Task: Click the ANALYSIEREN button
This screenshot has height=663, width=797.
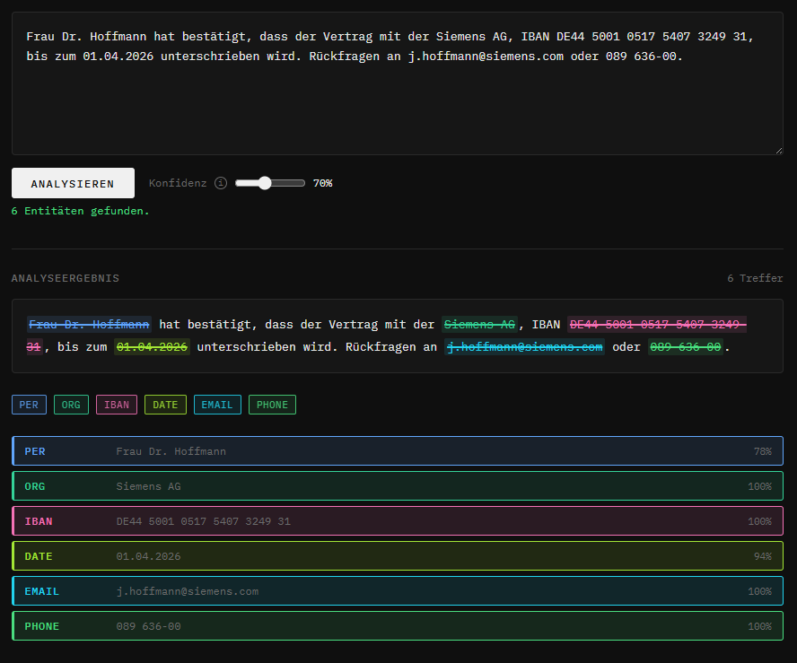Action: click(73, 183)
